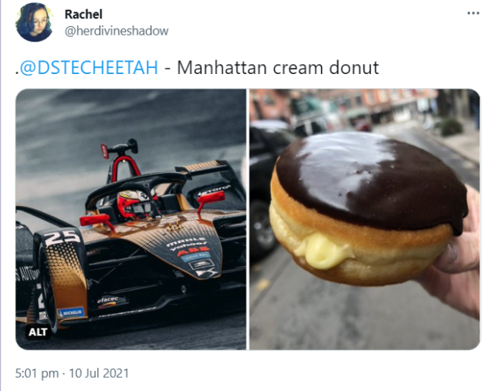494x391 pixels.
Task: Open the chocolate donut photo
Action: tap(365, 220)
